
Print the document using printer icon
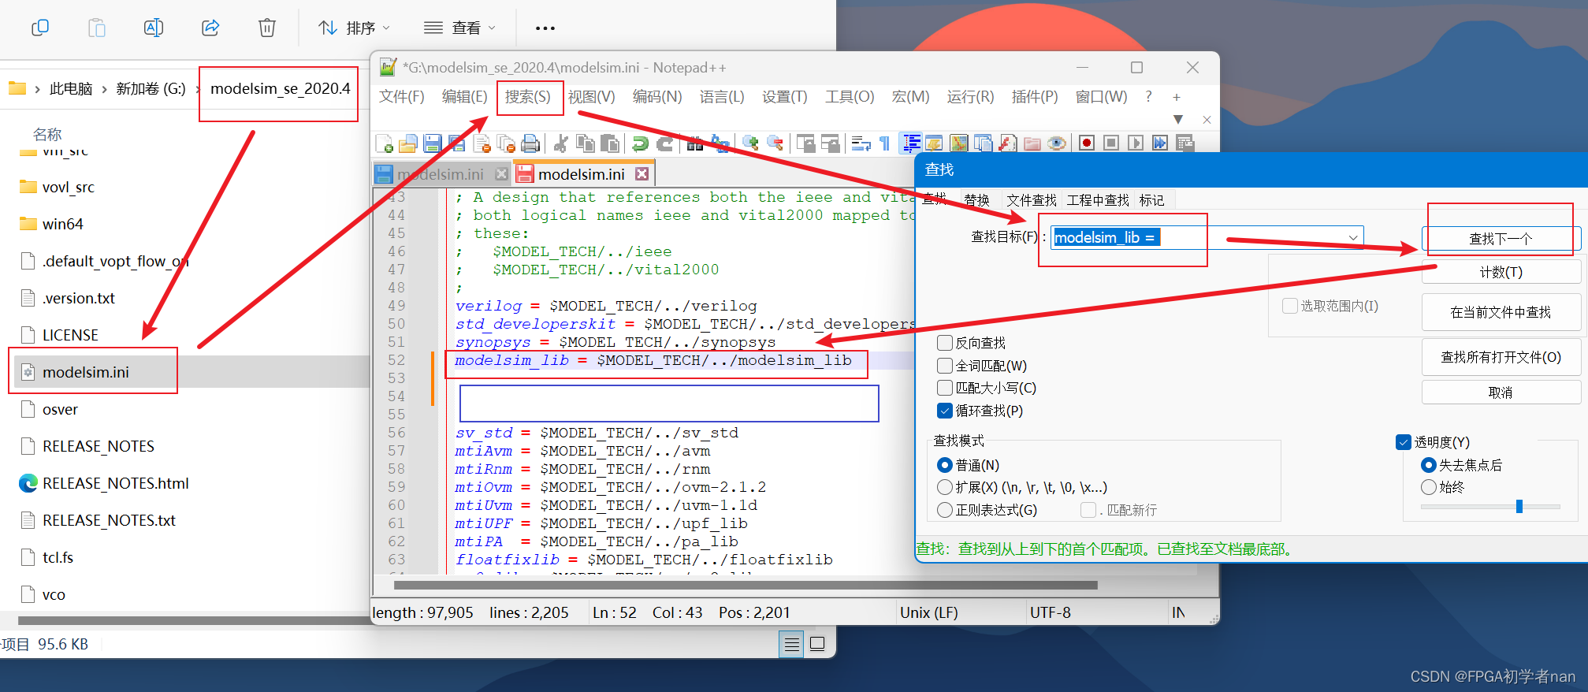(x=530, y=143)
